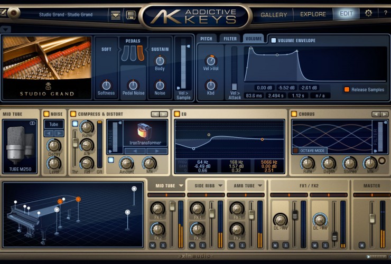Screen dimensions: 391x264
Task: Click the 5066 Hz EQ band values
Action: pyautogui.click(x=269, y=166)
